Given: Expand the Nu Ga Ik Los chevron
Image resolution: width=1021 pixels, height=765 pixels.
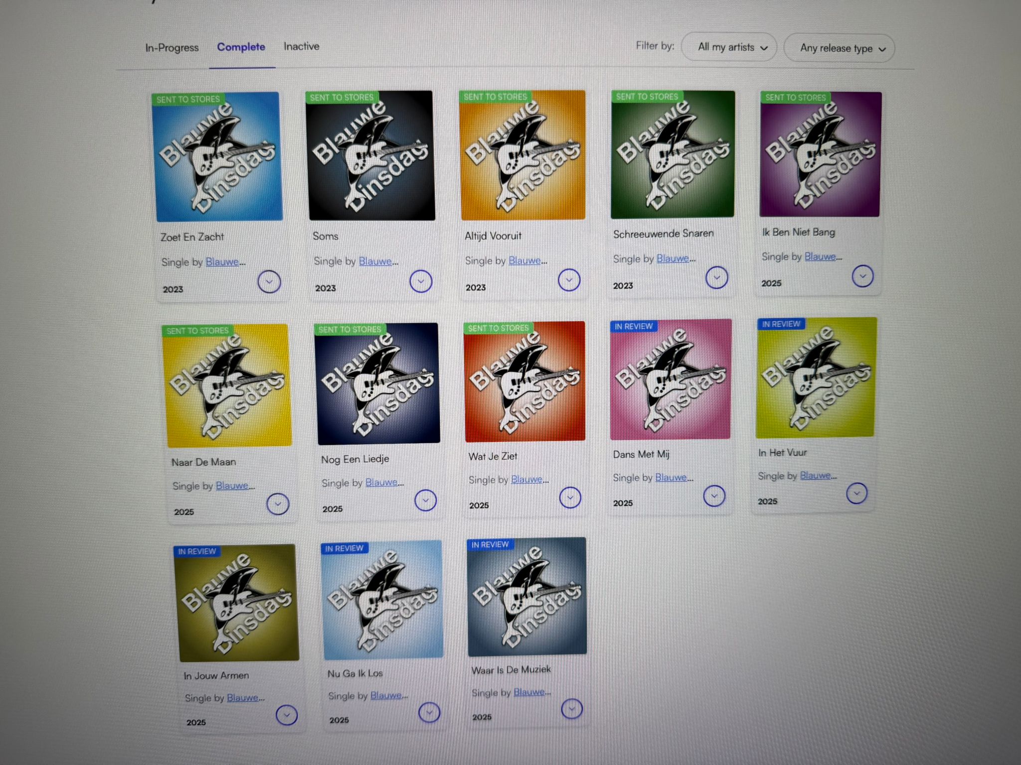Looking at the screenshot, I should (429, 712).
